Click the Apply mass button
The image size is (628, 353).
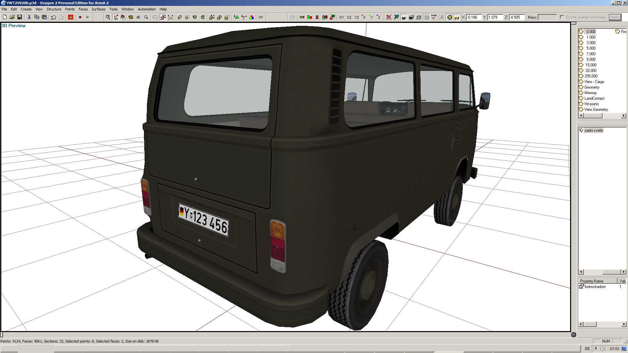(x=615, y=17)
